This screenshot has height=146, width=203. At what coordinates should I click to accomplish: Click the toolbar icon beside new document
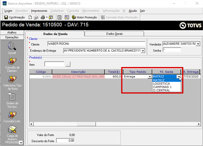[x=36, y=17]
